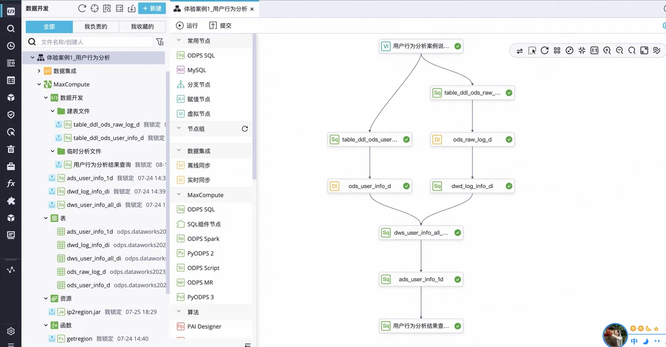Click the grid auto-layout icon on canvas toolbar
The image size is (666, 347).
pos(557,50)
